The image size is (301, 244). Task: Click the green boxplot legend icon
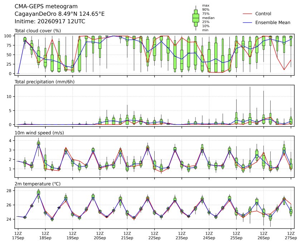[x=196, y=18]
